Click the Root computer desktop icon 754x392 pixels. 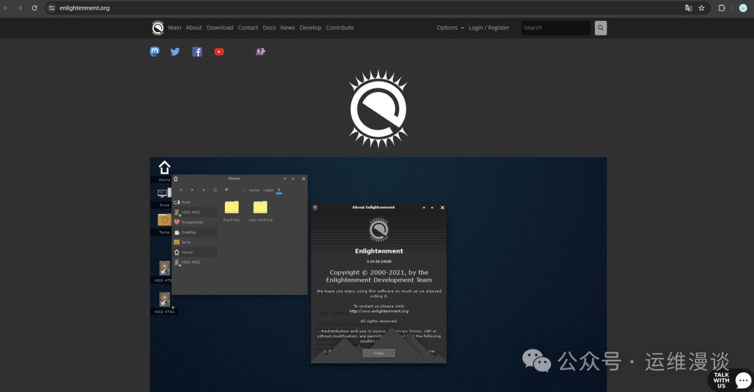tap(164, 194)
